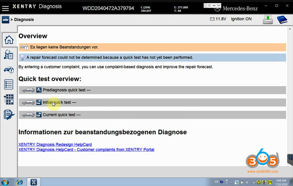Open the Windows Start button

(5, 182)
